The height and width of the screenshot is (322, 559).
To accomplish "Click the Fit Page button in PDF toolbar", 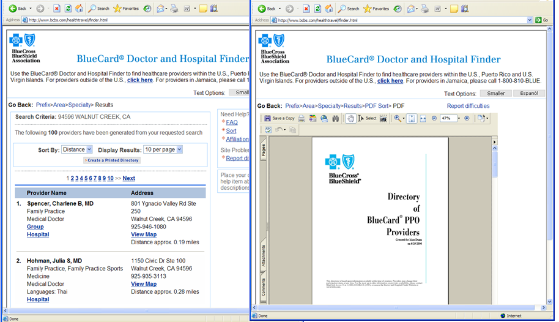I will (x=412, y=118).
